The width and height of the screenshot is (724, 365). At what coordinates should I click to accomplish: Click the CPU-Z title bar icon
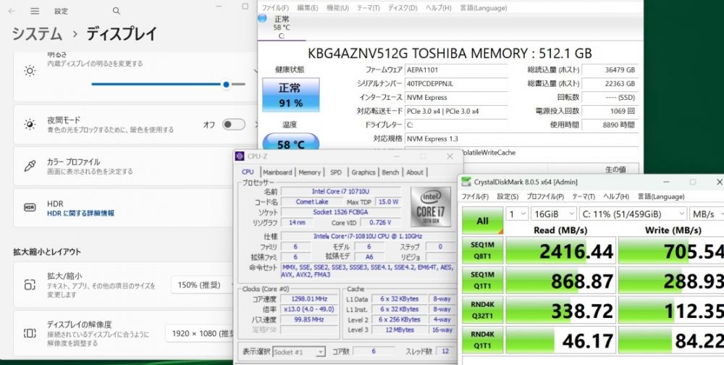(x=240, y=156)
